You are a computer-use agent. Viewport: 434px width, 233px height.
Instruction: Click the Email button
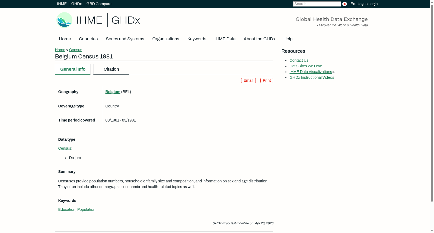248,80
